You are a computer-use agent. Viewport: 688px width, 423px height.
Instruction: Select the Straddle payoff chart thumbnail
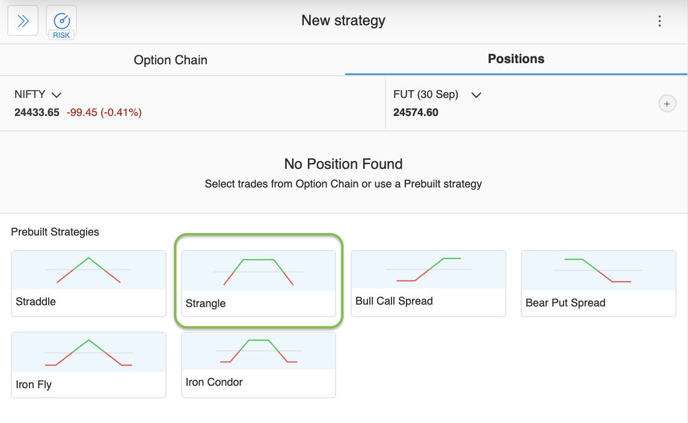click(x=88, y=270)
